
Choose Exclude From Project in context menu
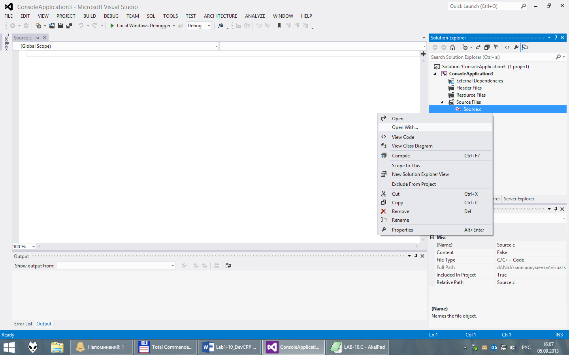tap(435, 184)
